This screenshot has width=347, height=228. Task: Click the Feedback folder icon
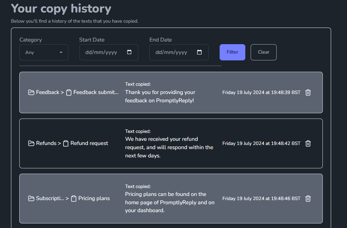click(31, 92)
